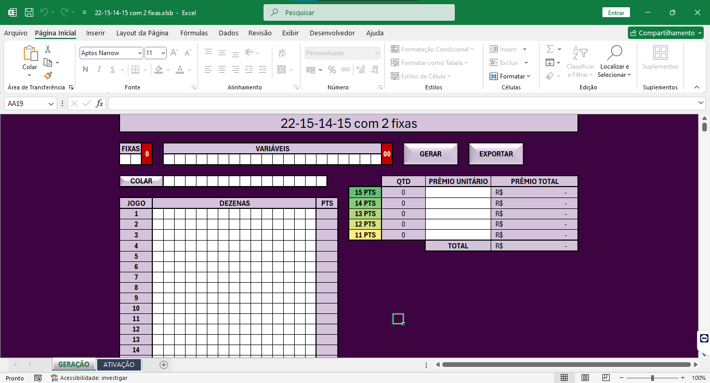This screenshot has width=710, height=383.
Task: Open the font name Aptos Narrow dropdown
Action: (140, 53)
